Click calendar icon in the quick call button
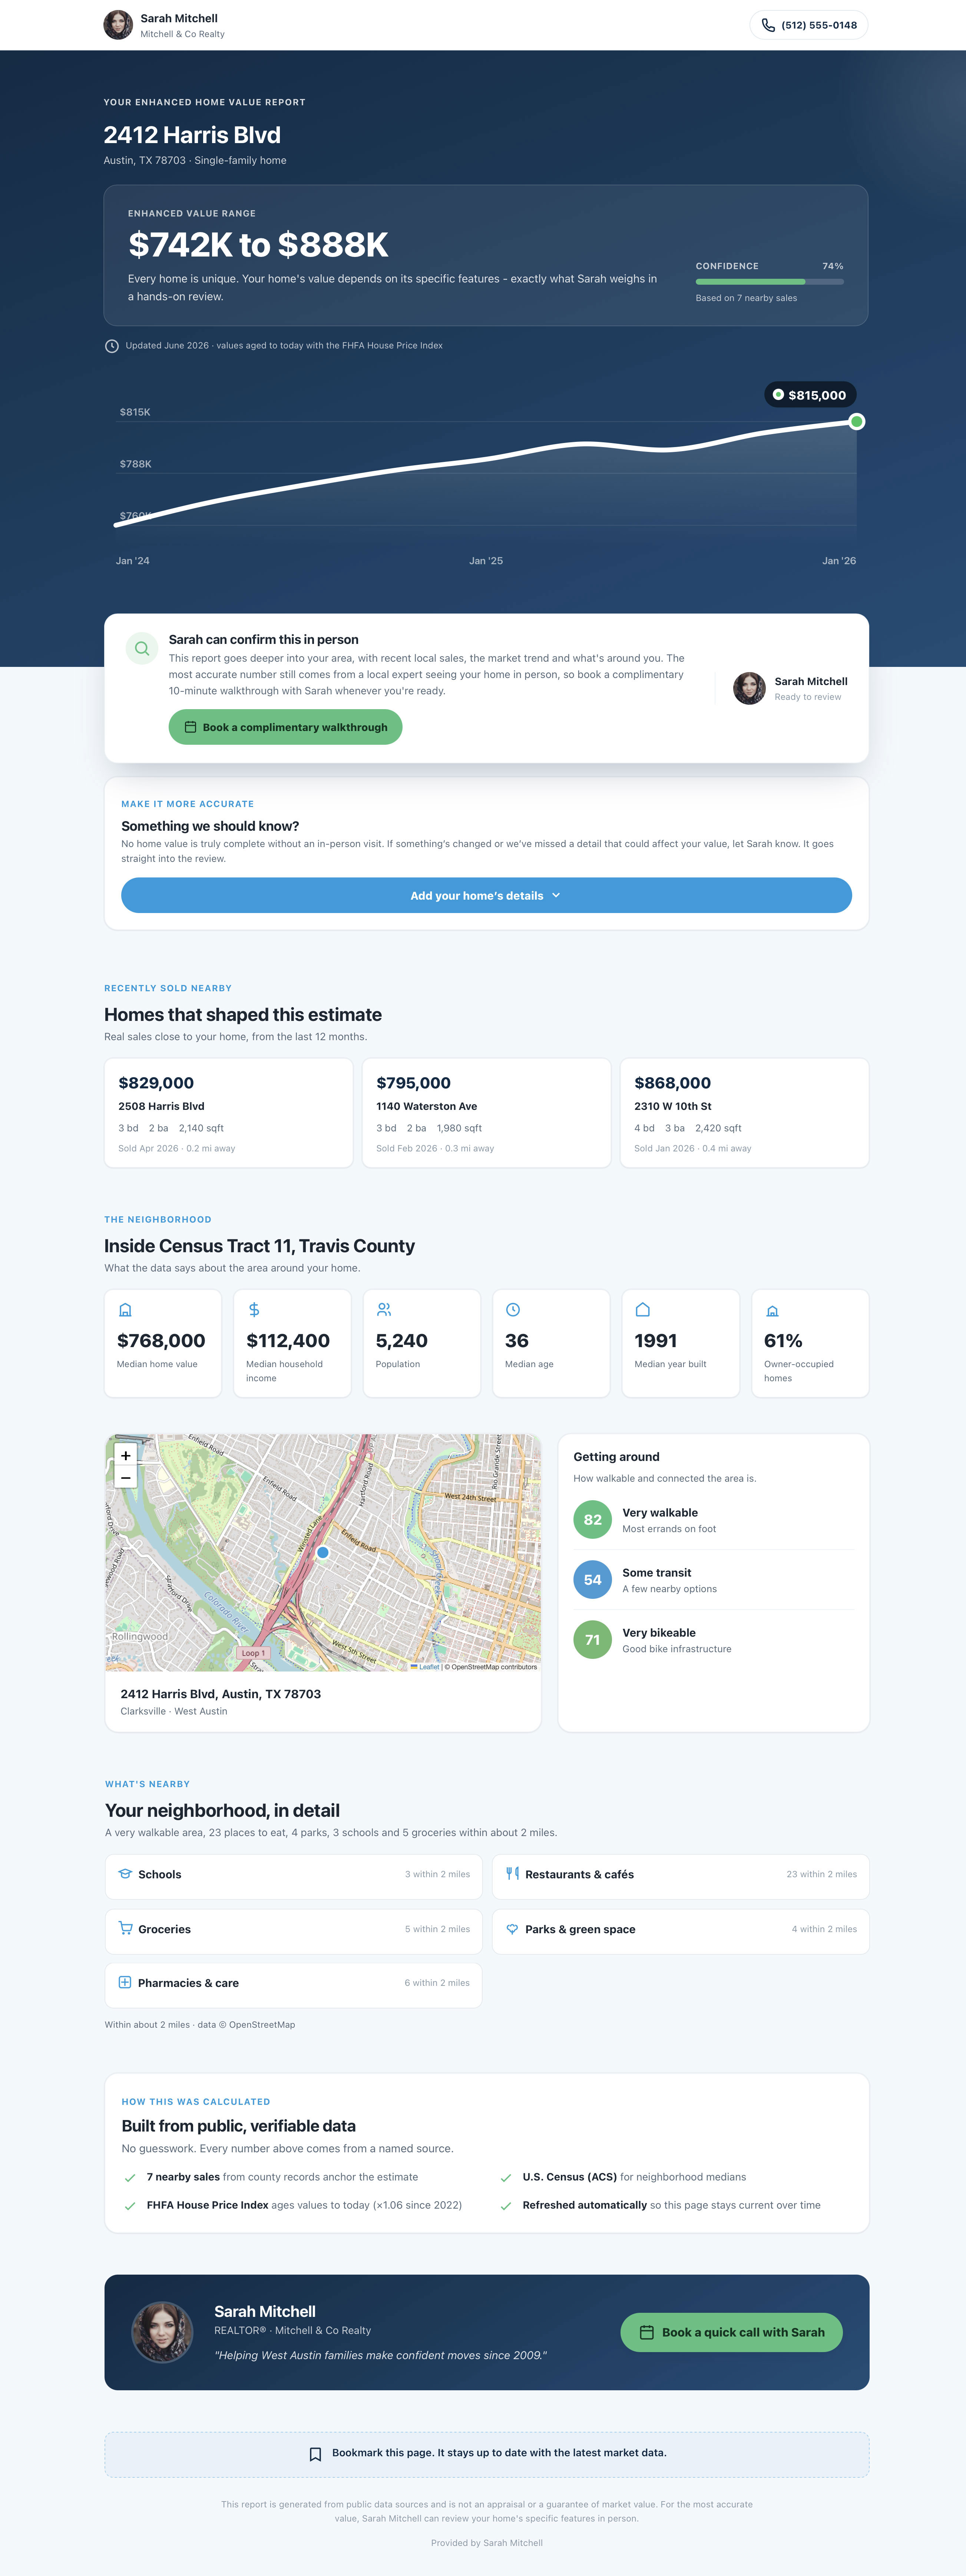 [x=646, y=2332]
